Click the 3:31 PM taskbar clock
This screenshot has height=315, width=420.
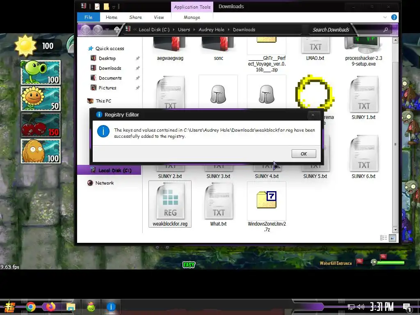coord(382,307)
